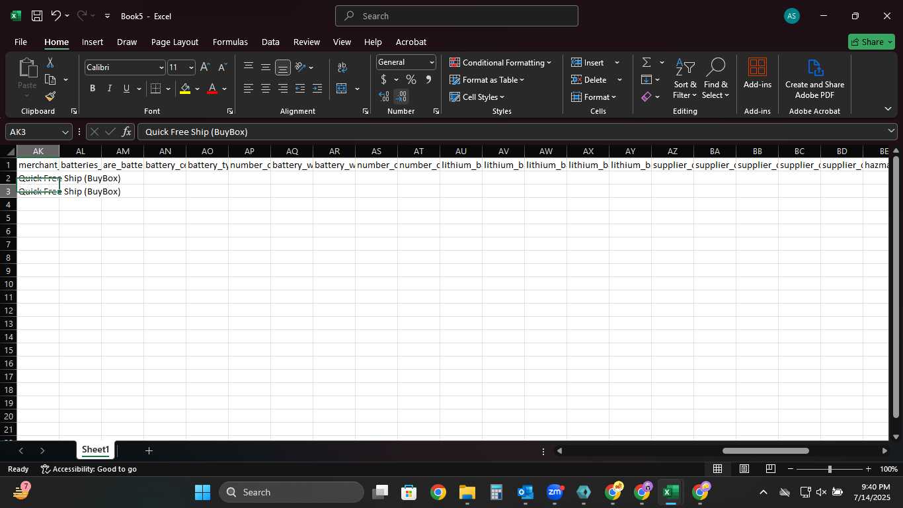The image size is (903, 508).
Task: Open the File menu
Action: pos(20,42)
